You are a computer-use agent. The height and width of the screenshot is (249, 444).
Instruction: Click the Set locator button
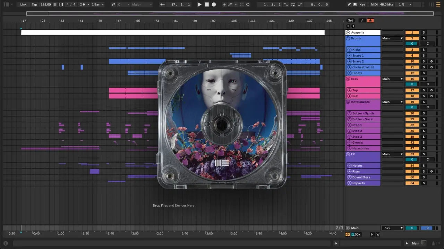[351, 21]
